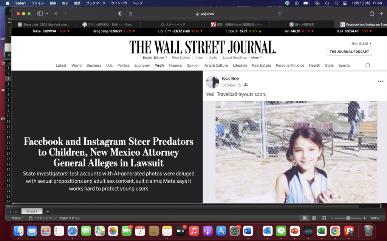
Task: Expand the English Edition dropdown
Action: (x=155, y=58)
